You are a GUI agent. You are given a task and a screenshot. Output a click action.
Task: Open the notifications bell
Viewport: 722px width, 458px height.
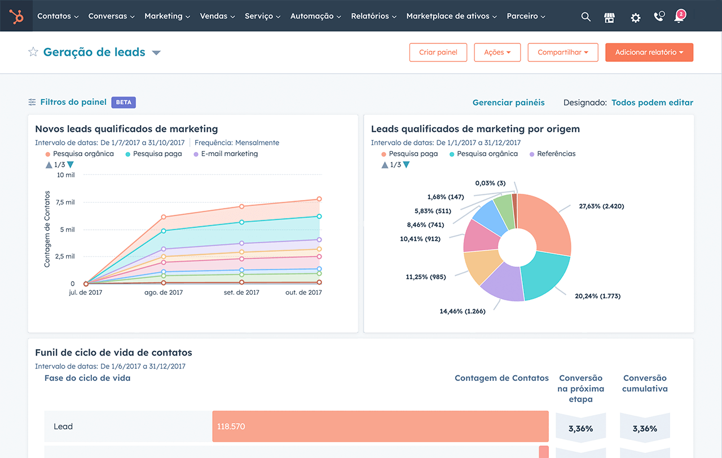(x=679, y=17)
